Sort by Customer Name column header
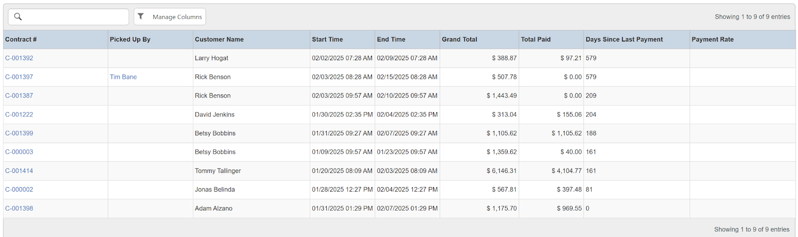 (219, 39)
